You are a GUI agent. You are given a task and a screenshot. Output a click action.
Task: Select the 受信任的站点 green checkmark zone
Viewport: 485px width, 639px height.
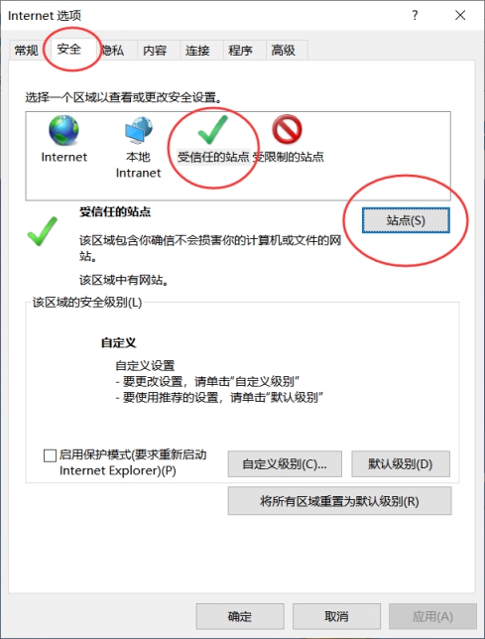point(212,130)
